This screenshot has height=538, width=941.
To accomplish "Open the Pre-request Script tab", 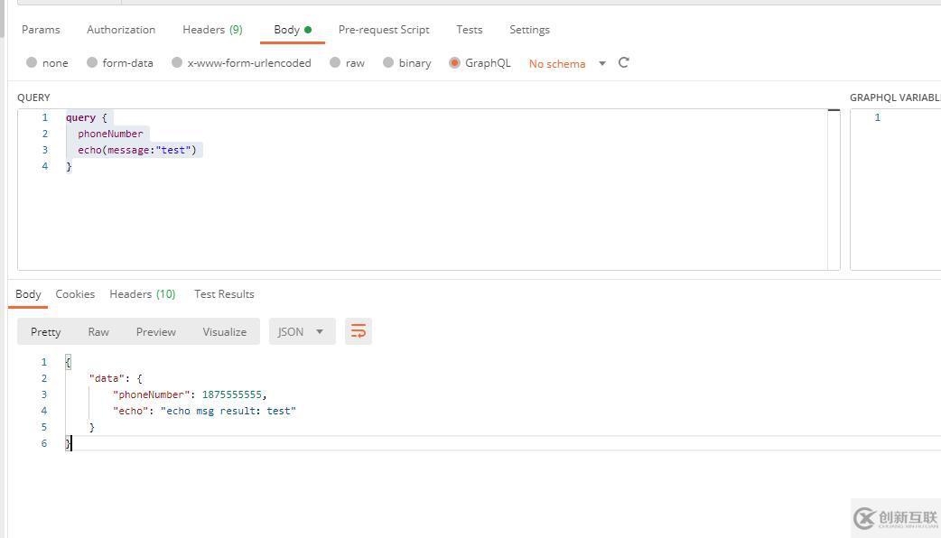I will tap(384, 30).
